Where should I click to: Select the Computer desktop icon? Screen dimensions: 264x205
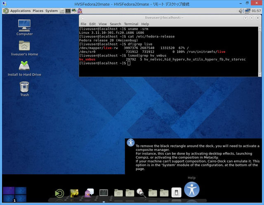click(24, 28)
